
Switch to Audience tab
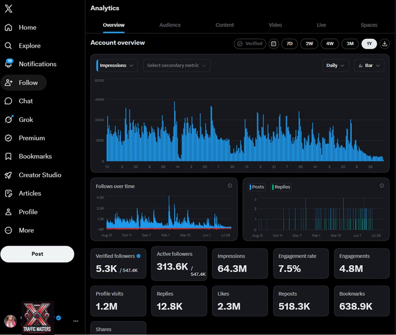pyautogui.click(x=170, y=25)
